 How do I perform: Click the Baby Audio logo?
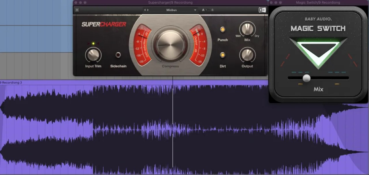click(x=318, y=19)
